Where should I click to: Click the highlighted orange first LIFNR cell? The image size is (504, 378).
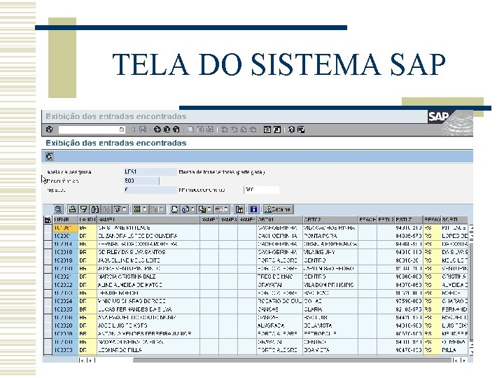click(66, 228)
